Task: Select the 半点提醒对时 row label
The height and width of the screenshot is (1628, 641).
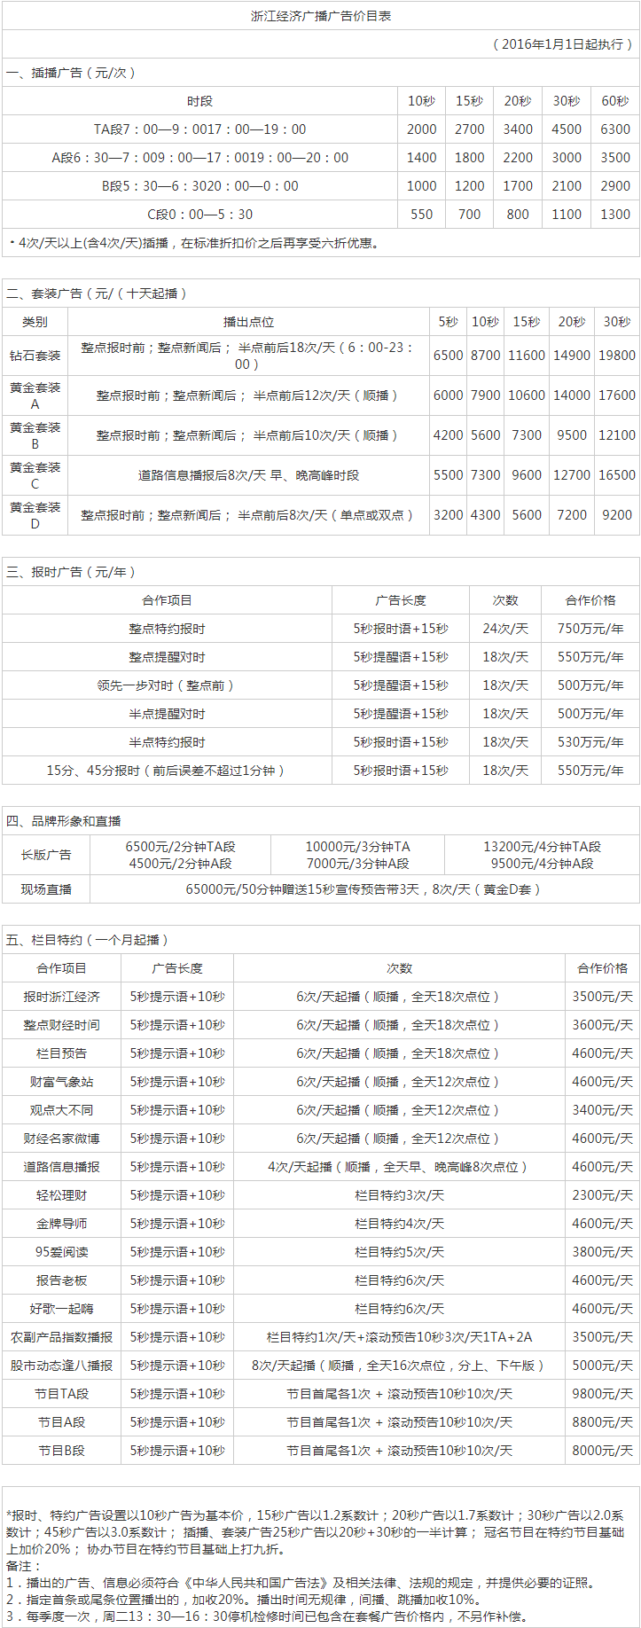Action: (167, 714)
